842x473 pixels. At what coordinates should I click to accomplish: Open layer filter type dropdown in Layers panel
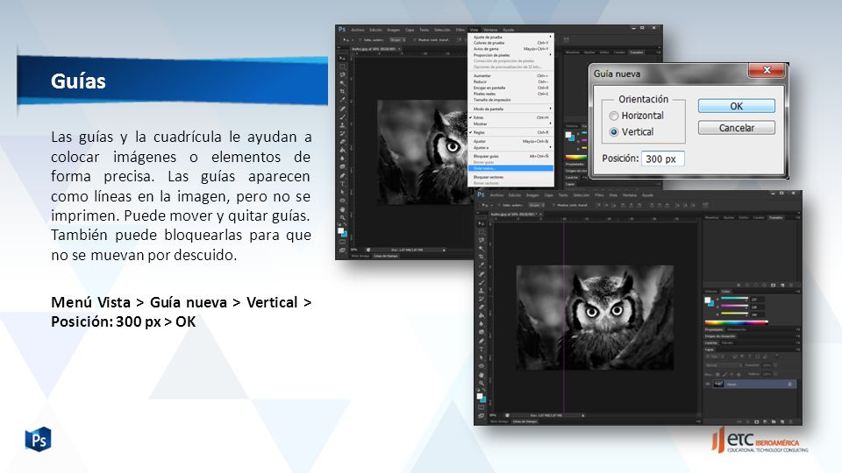[x=715, y=357]
